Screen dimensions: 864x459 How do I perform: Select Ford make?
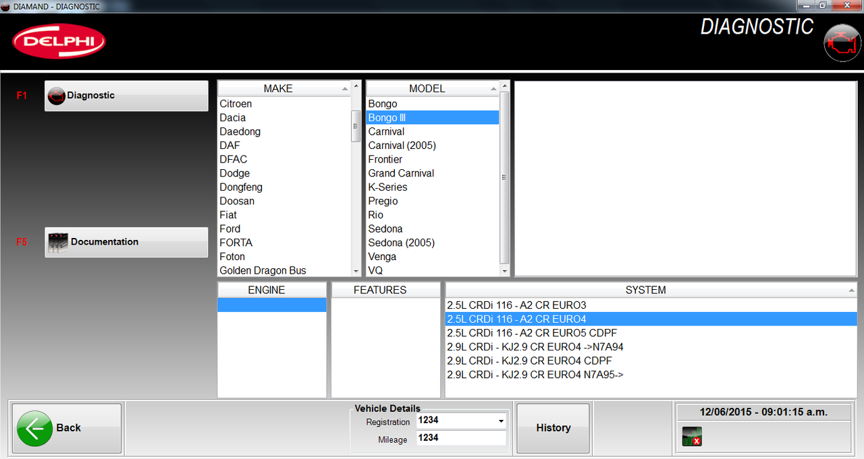tap(284, 229)
